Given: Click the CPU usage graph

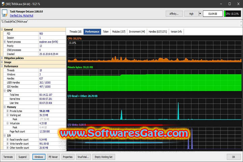Looking at the screenshot, I should (155, 51).
